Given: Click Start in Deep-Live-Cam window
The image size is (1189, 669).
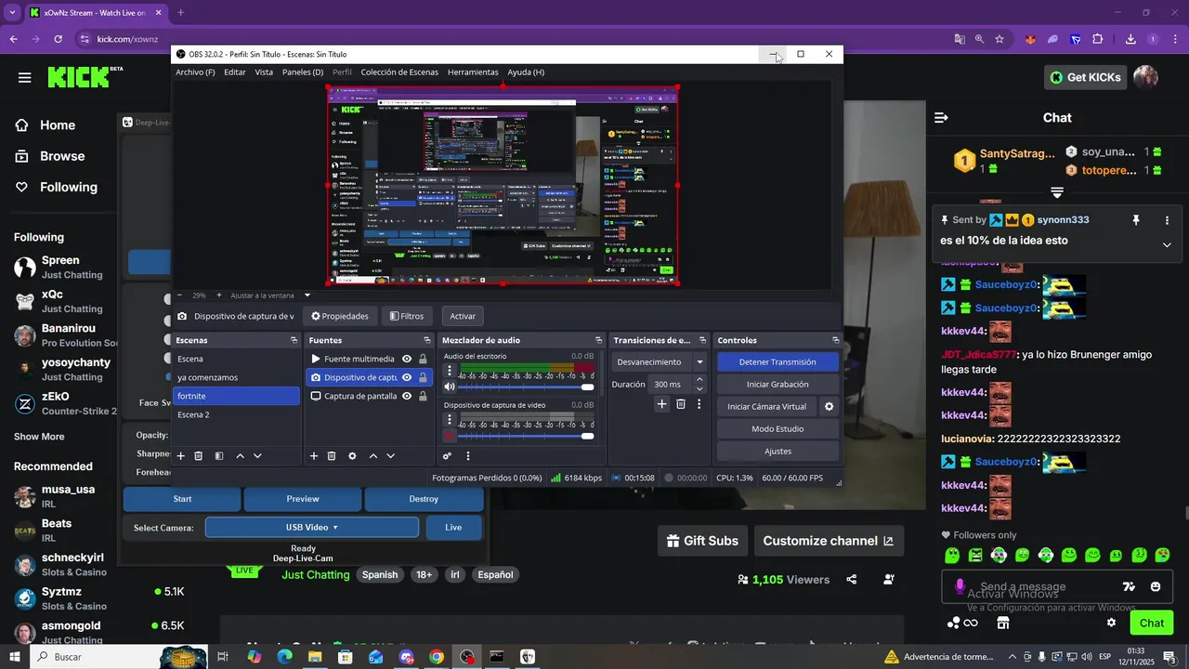Looking at the screenshot, I should click(182, 499).
